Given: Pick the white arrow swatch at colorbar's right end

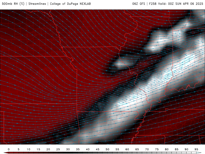Looking at the screenshot, I should [199, 153].
